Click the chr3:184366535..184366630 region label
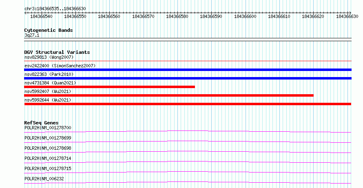 55,9
